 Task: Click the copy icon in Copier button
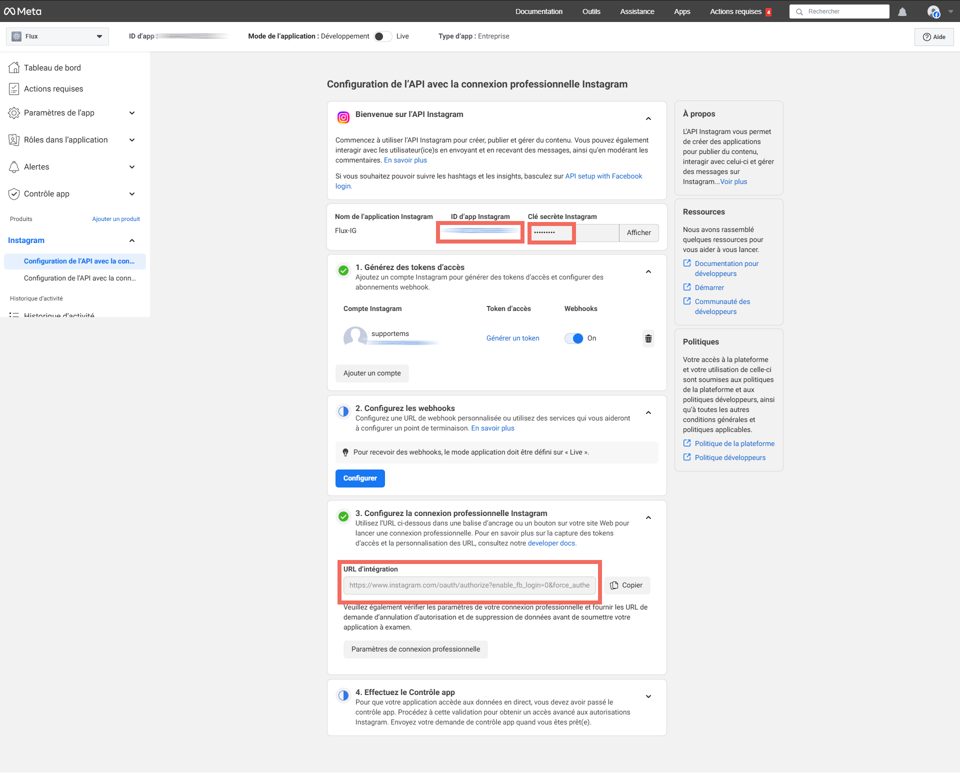pyautogui.click(x=614, y=585)
